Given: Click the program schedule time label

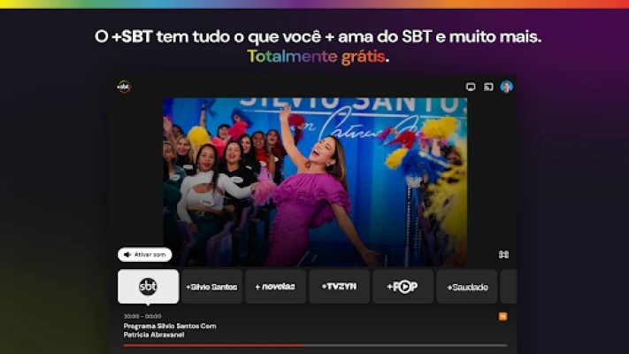Looking at the screenshot, I should click(142, 316).
